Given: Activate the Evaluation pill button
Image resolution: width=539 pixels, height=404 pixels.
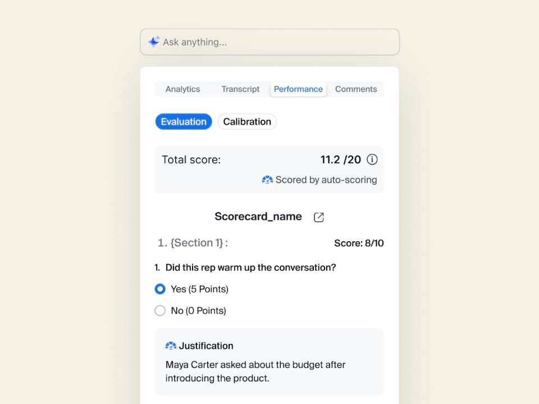Looking at the screenshot, I should click(184, 122).
